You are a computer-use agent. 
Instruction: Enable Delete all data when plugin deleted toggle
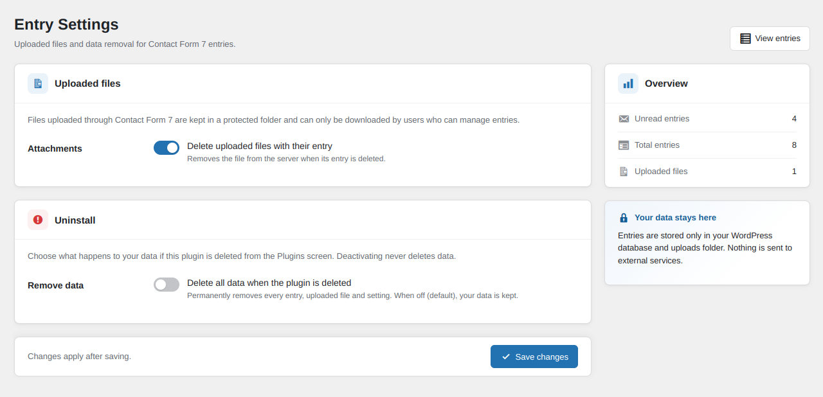coord(167,285)
